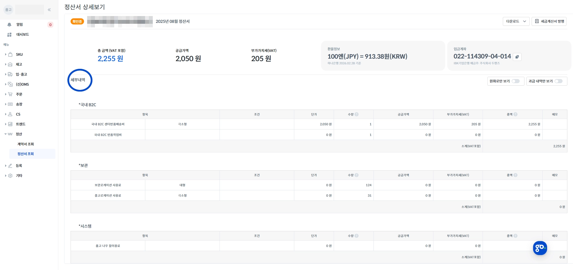Toggle the 원화로만 보기 switch

tap(516, 81)
